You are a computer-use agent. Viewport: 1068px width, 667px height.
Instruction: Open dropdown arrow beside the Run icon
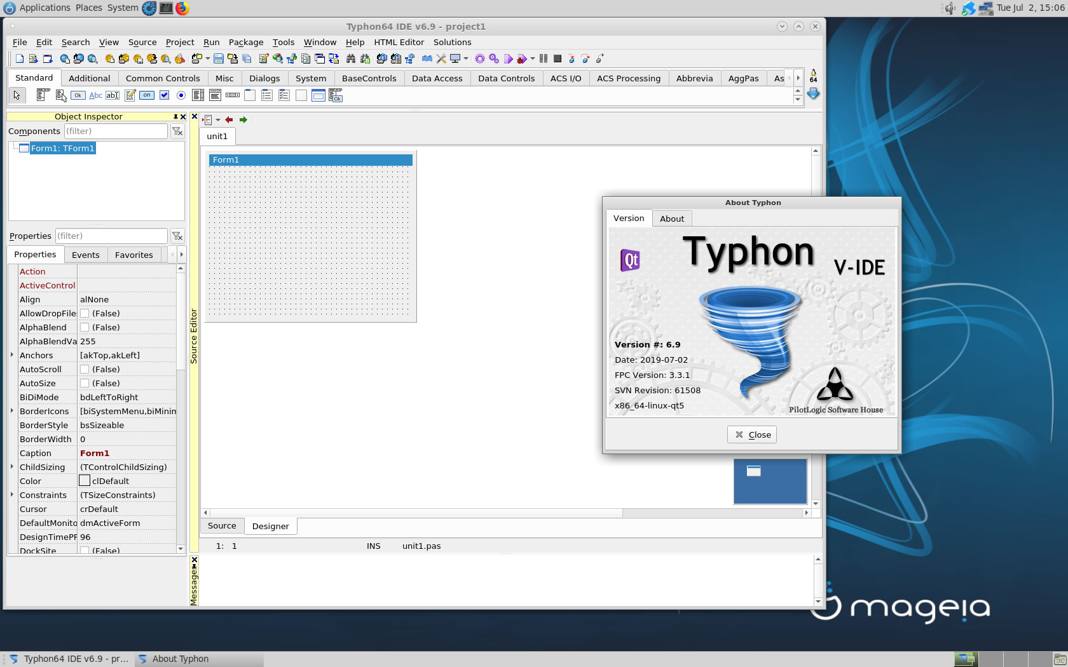point(533,58)
